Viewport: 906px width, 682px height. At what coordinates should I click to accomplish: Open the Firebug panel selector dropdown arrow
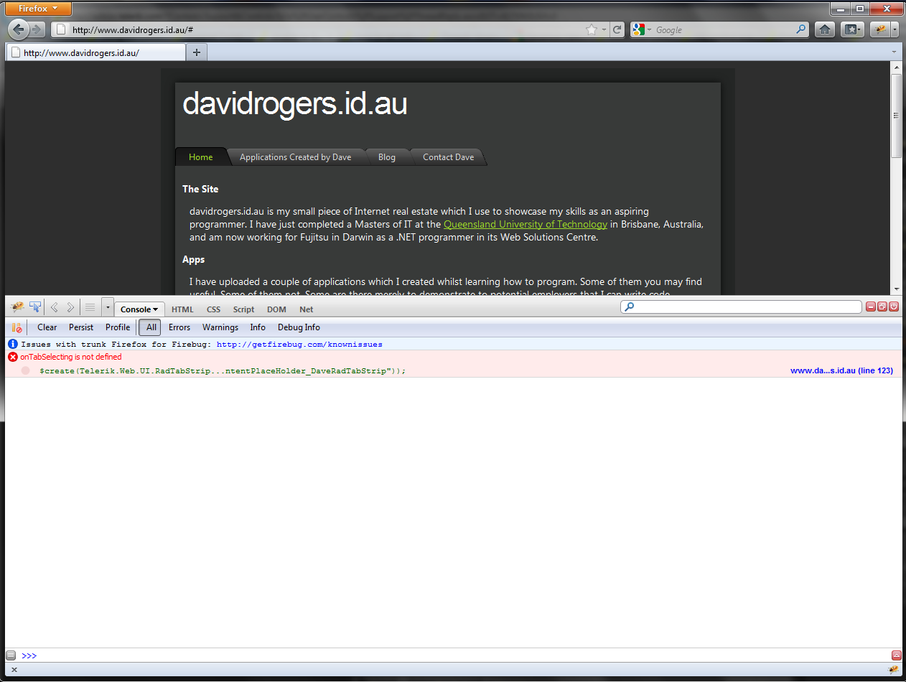click(108, 307)
